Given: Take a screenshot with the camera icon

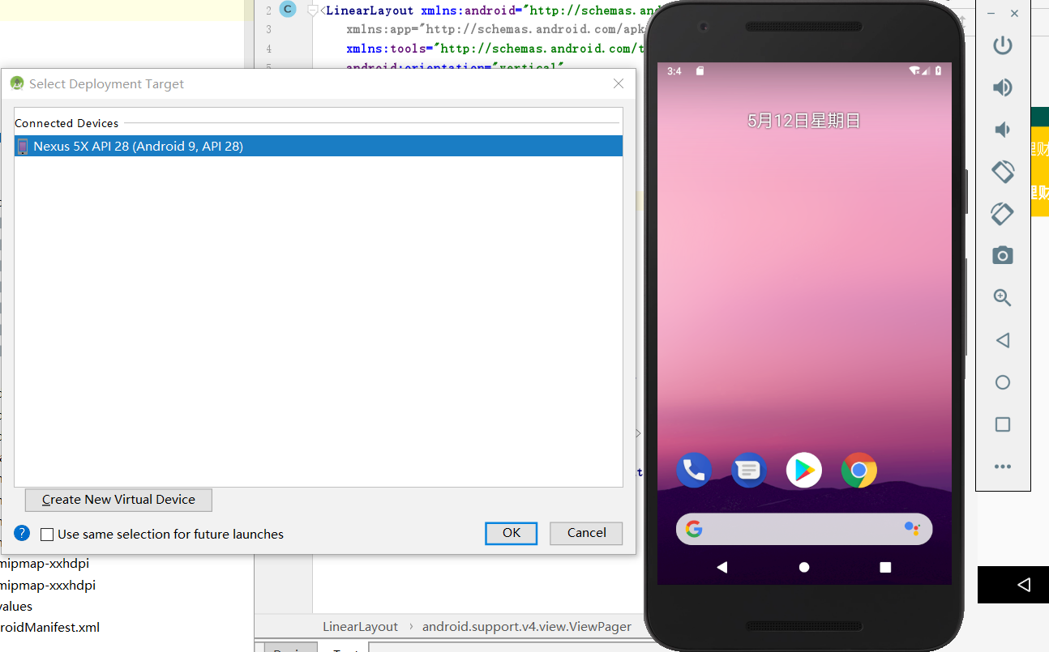Looking at the screenshot, I should [1003, 256].
